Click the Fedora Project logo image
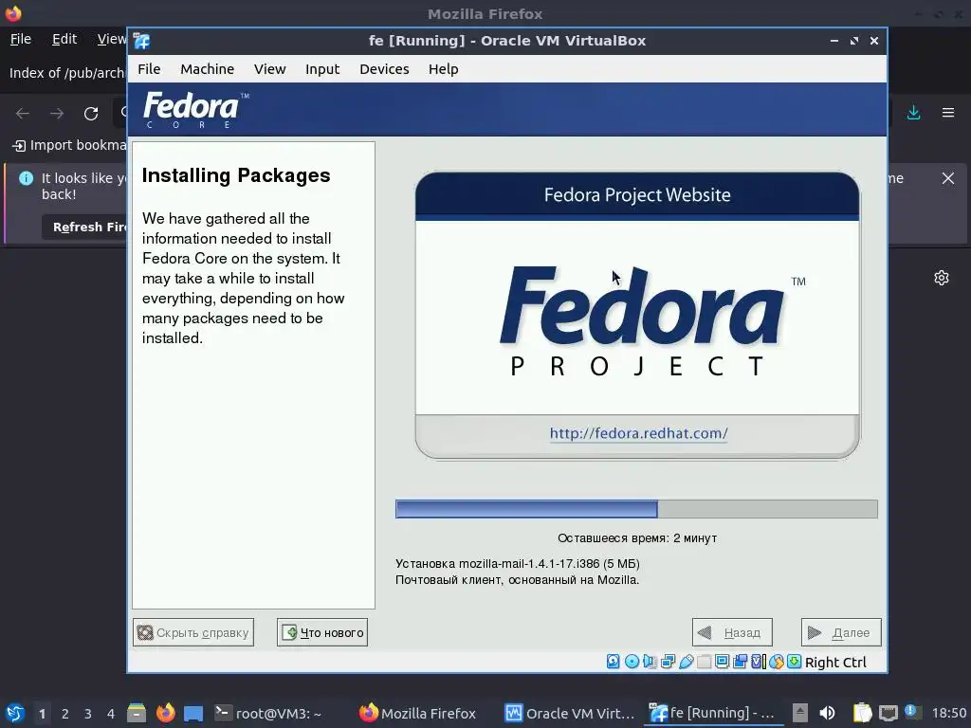 pyautogui.click(x=652, y=320)
